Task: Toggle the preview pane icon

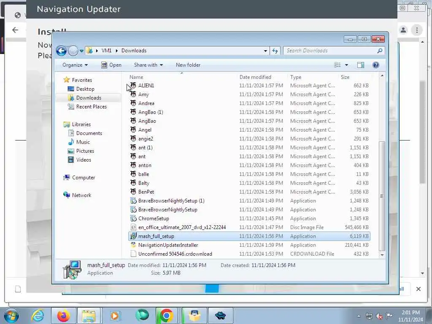Action: tap(361, 65)
